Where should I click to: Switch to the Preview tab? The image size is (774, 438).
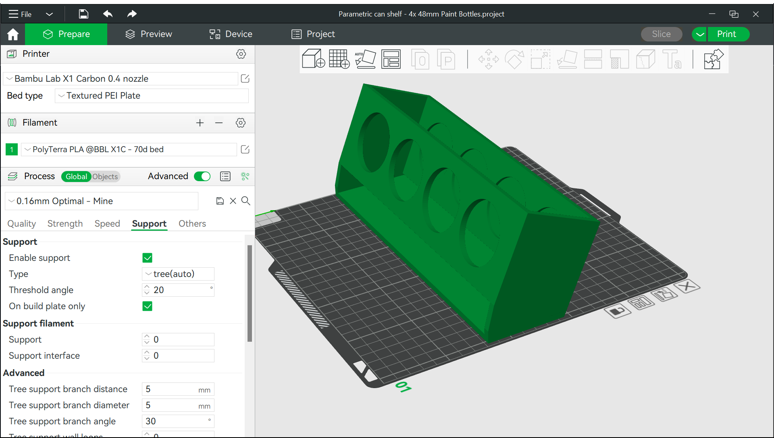[148, 34]
